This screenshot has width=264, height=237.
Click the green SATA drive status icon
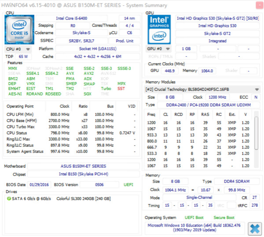point(9,198)
